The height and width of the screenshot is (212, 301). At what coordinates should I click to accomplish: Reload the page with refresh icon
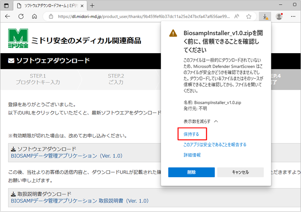pyautogui.click(x=21, y=16)
